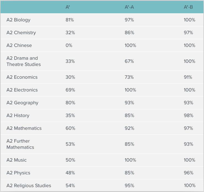Click the A* column header
Viewport: 204px width, 192px height.
tap(68, 7)
